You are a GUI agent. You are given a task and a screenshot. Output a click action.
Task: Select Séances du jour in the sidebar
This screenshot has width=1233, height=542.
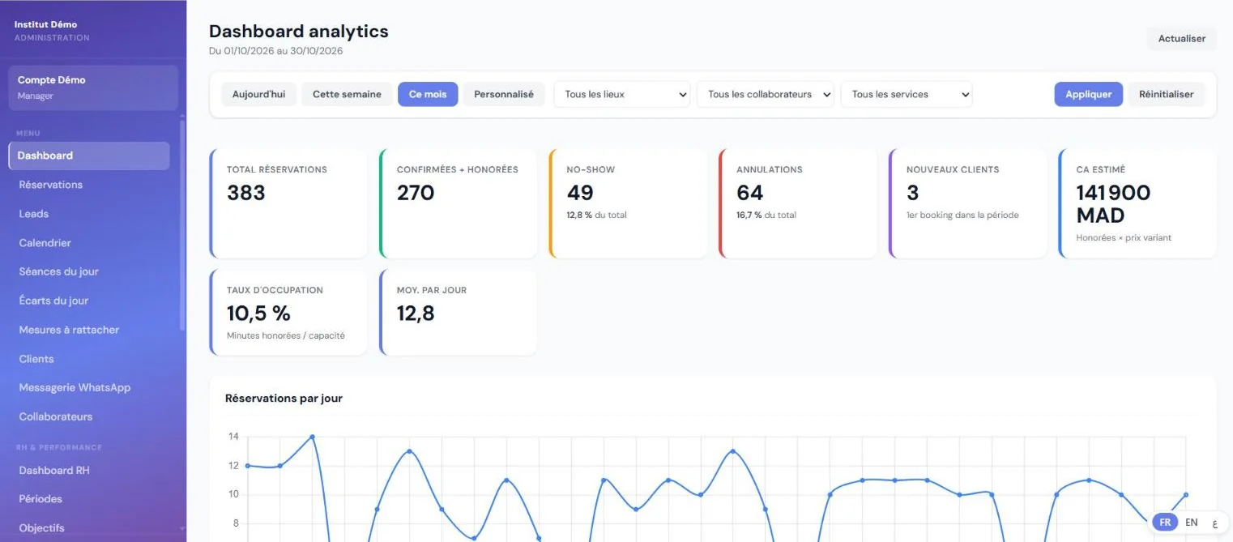pyautogui.click(x=89, y=271)
